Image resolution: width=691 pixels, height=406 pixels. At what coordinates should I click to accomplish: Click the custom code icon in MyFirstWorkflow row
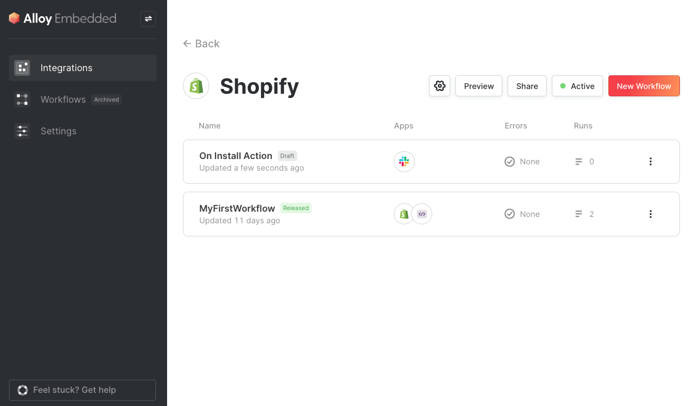coord(422,214)
